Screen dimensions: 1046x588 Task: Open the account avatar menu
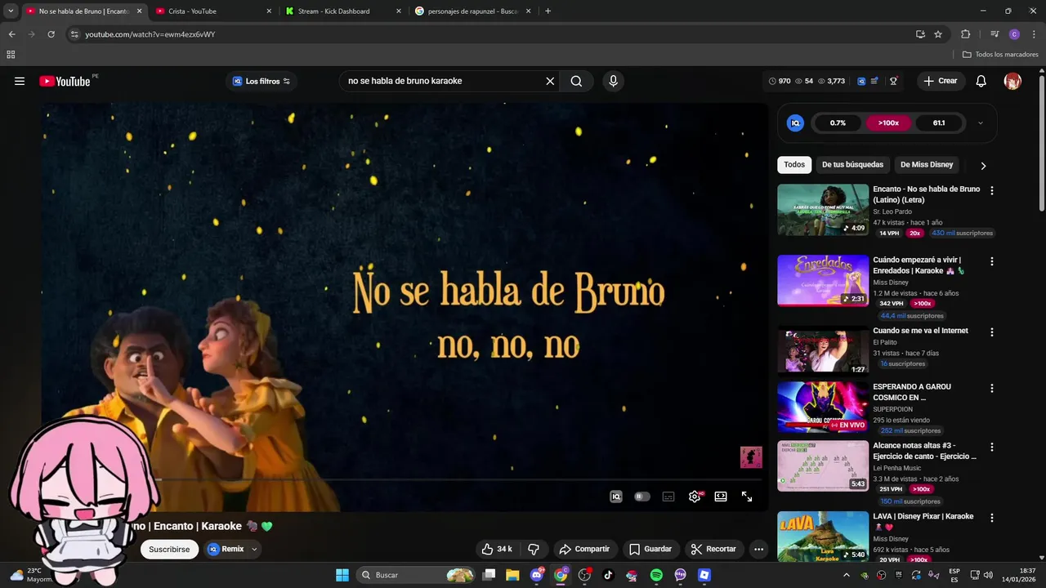click(x=1012, y=81)
